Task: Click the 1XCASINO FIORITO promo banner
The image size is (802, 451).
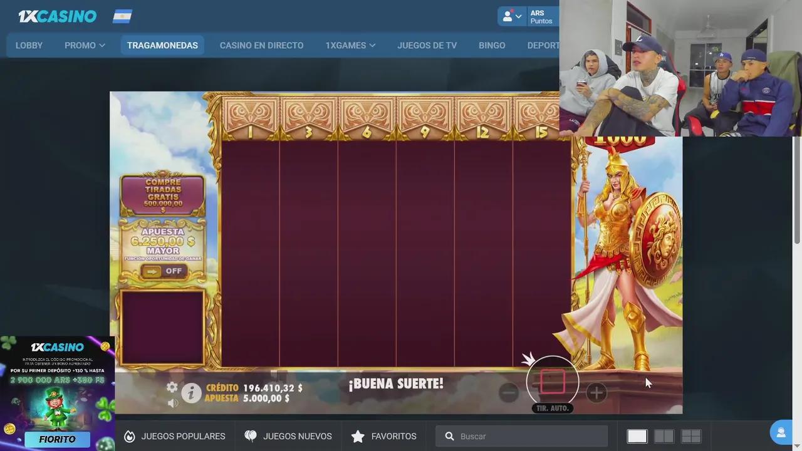Action: pyautogui.click(x=57, y=393)
